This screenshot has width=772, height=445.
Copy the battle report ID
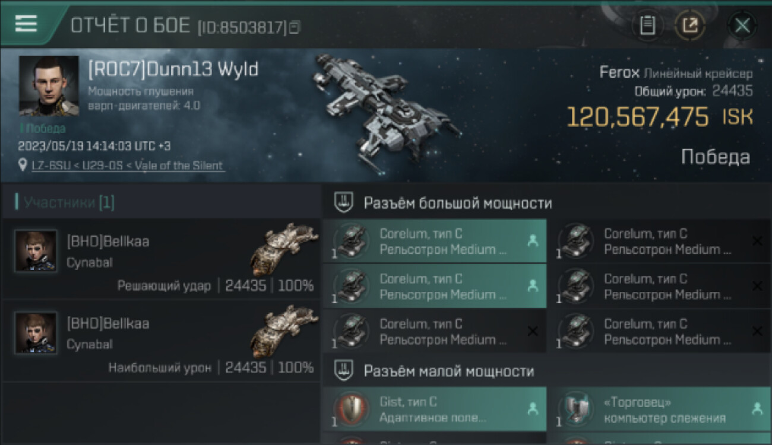point(295,27)
